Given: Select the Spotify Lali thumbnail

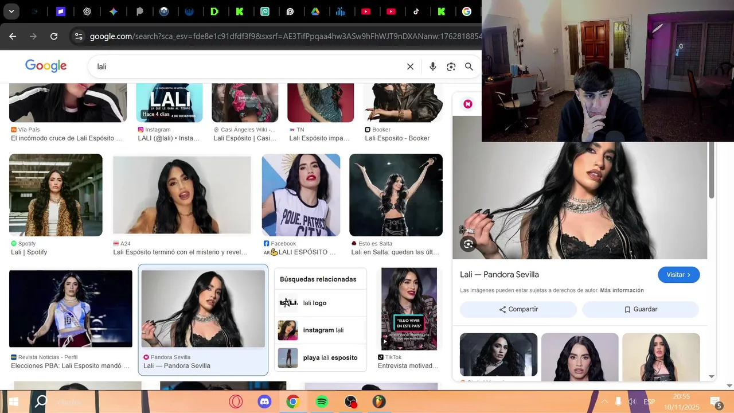Looking at the screenshot, I should click(56, 195).
